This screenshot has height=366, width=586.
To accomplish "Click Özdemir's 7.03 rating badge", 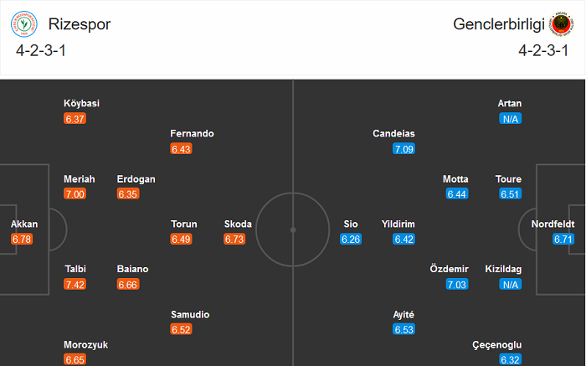I will [457, 285].
